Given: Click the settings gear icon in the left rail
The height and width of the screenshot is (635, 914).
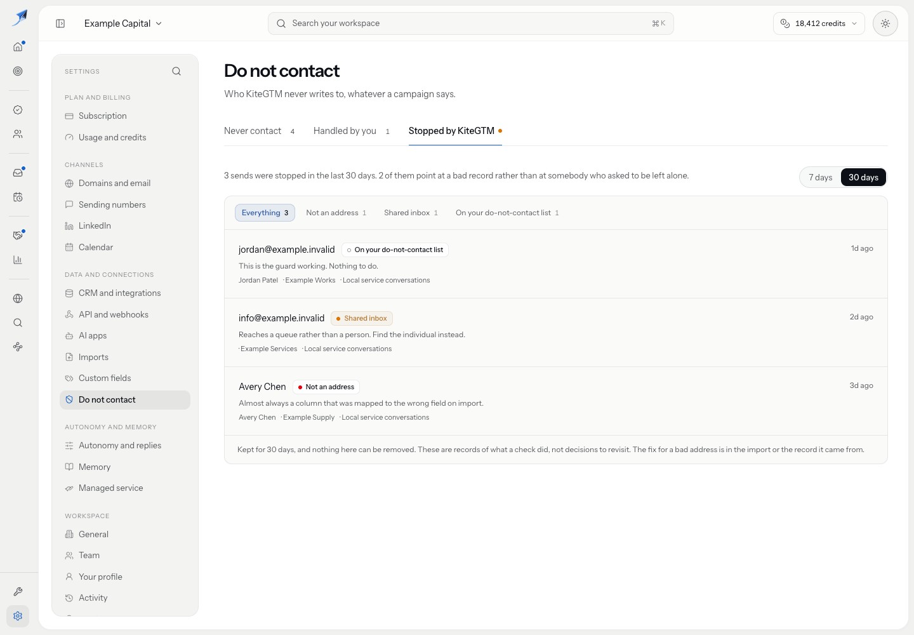Looking at the screenshot, I should (x=18, y=616).
